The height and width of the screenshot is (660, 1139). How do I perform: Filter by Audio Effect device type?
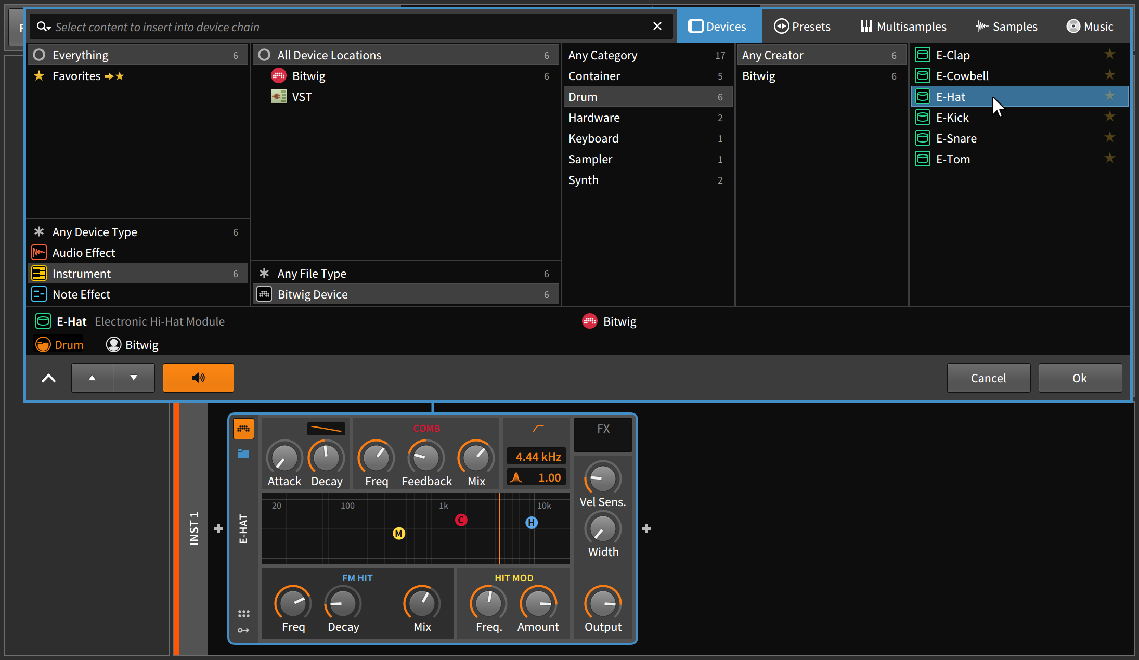coord(138,253)
